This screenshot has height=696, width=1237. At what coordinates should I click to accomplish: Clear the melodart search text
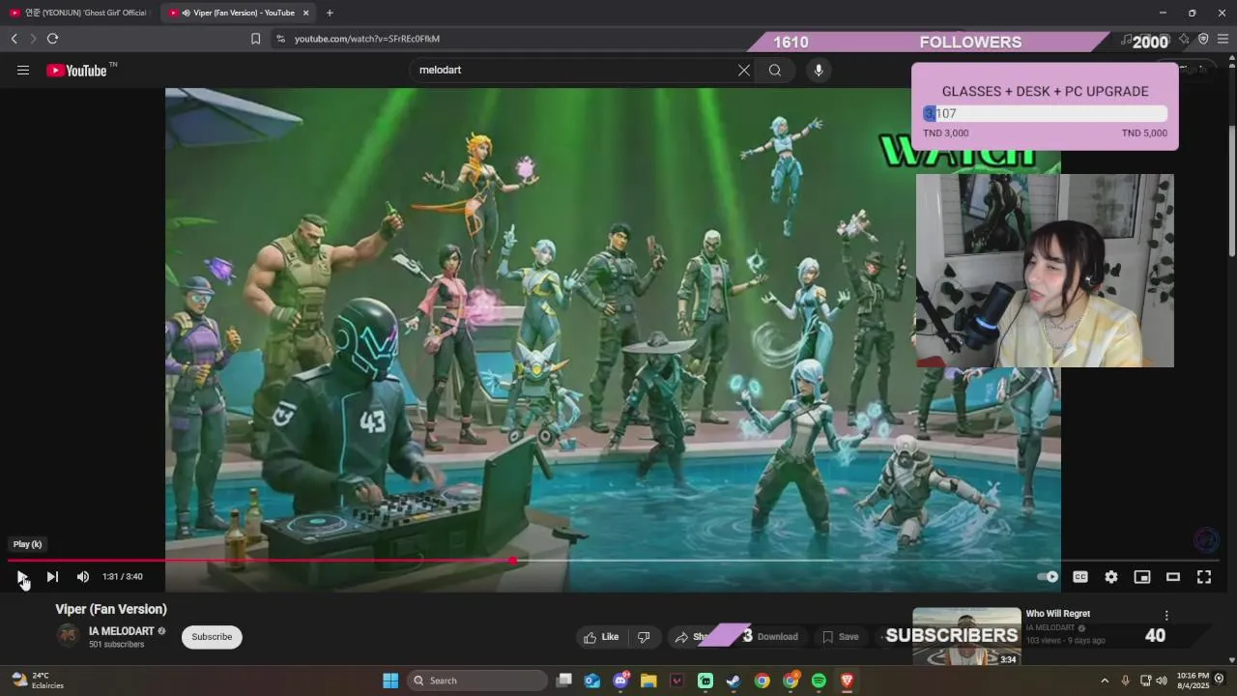744,70
